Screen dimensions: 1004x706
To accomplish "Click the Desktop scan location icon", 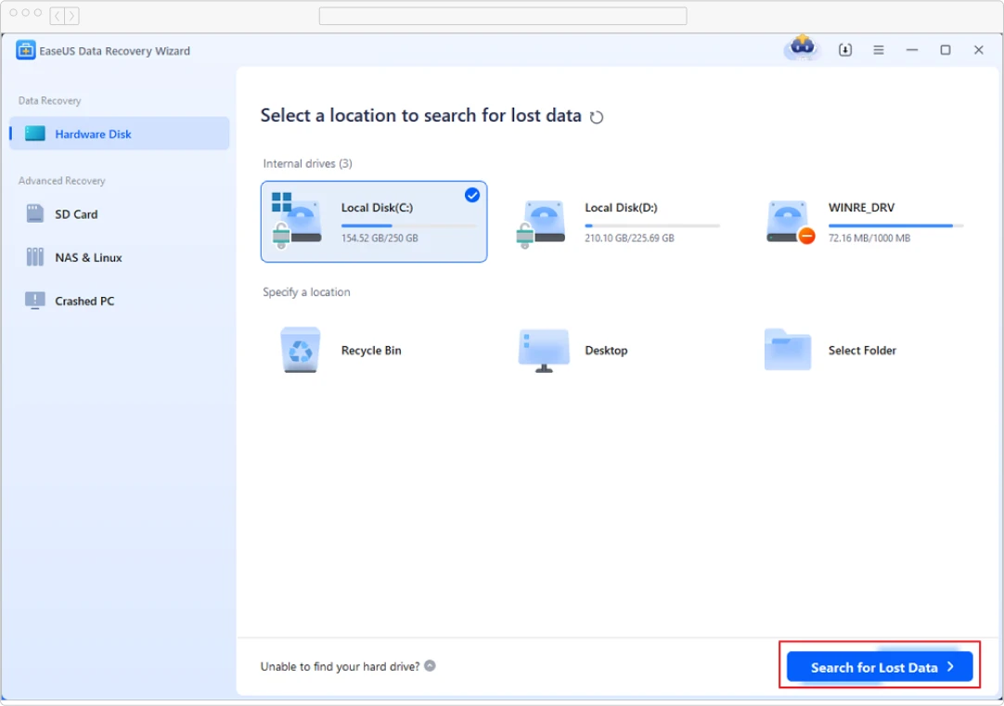I will coord(543,350).
